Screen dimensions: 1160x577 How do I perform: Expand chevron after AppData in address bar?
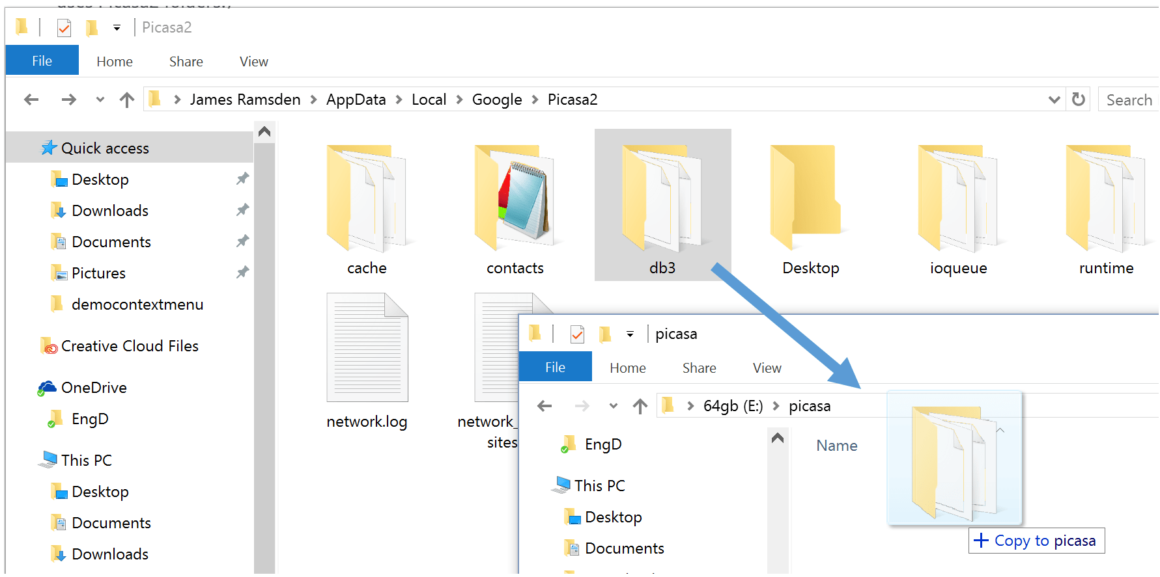coord(399,100)
